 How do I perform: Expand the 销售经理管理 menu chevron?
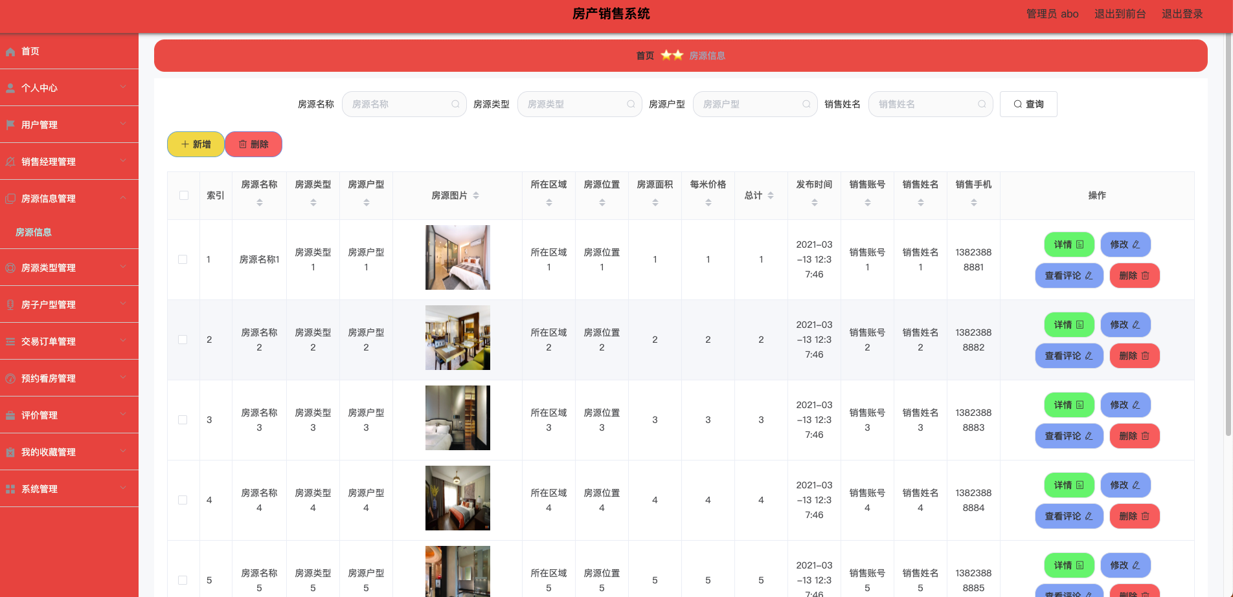(x=123, y=160)
